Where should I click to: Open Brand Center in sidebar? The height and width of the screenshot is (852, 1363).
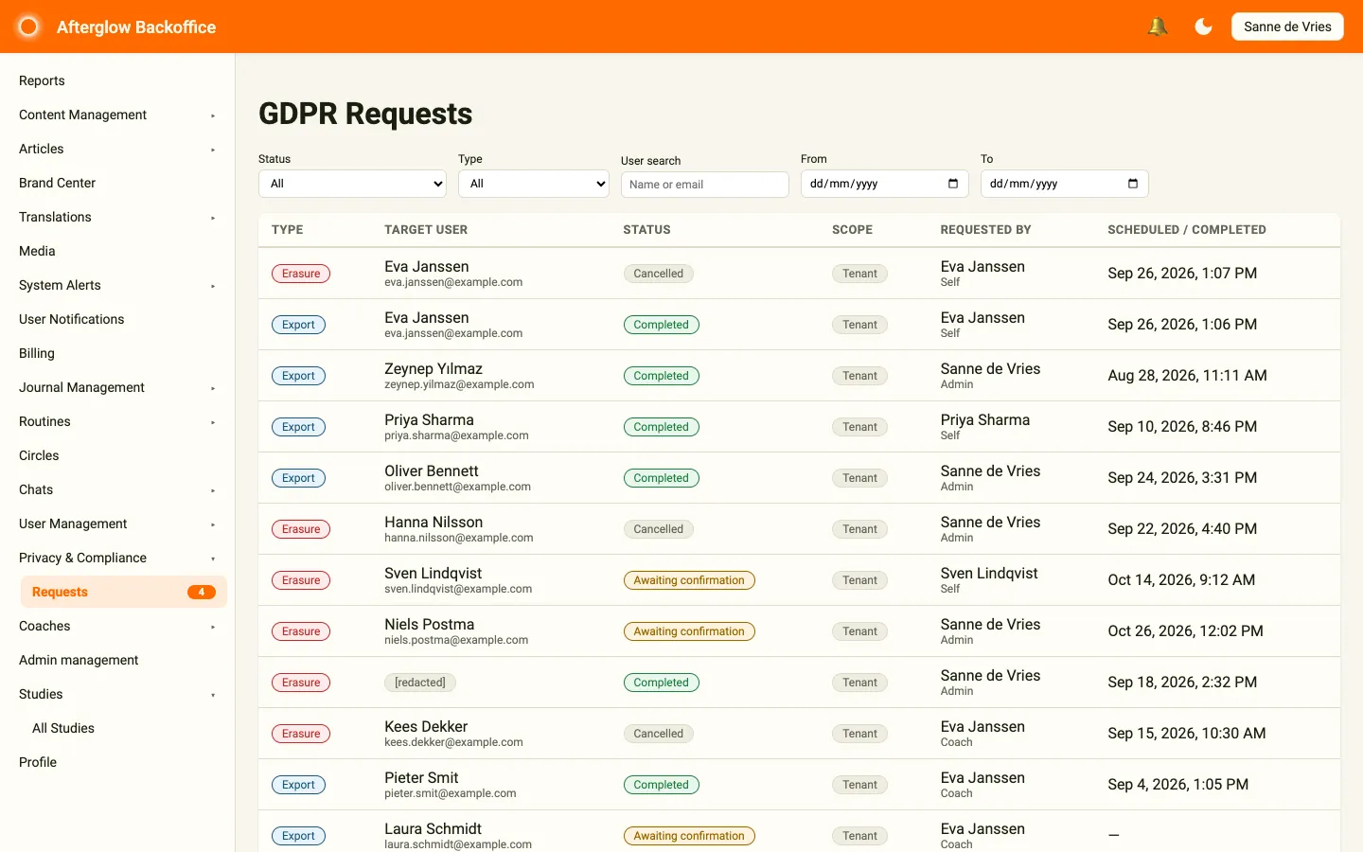tap(117, 183)
